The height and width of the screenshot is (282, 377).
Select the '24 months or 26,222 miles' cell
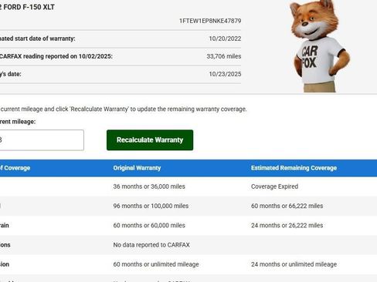pos(287,225)
